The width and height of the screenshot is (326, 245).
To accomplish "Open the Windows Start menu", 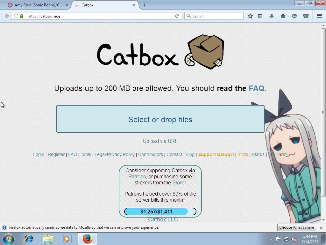I will point(9,239).
